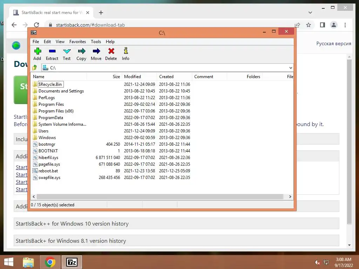Select the reboot.bat file icon
The width and height of the screenshot is (359, 269).
click(x=35, y=171)
